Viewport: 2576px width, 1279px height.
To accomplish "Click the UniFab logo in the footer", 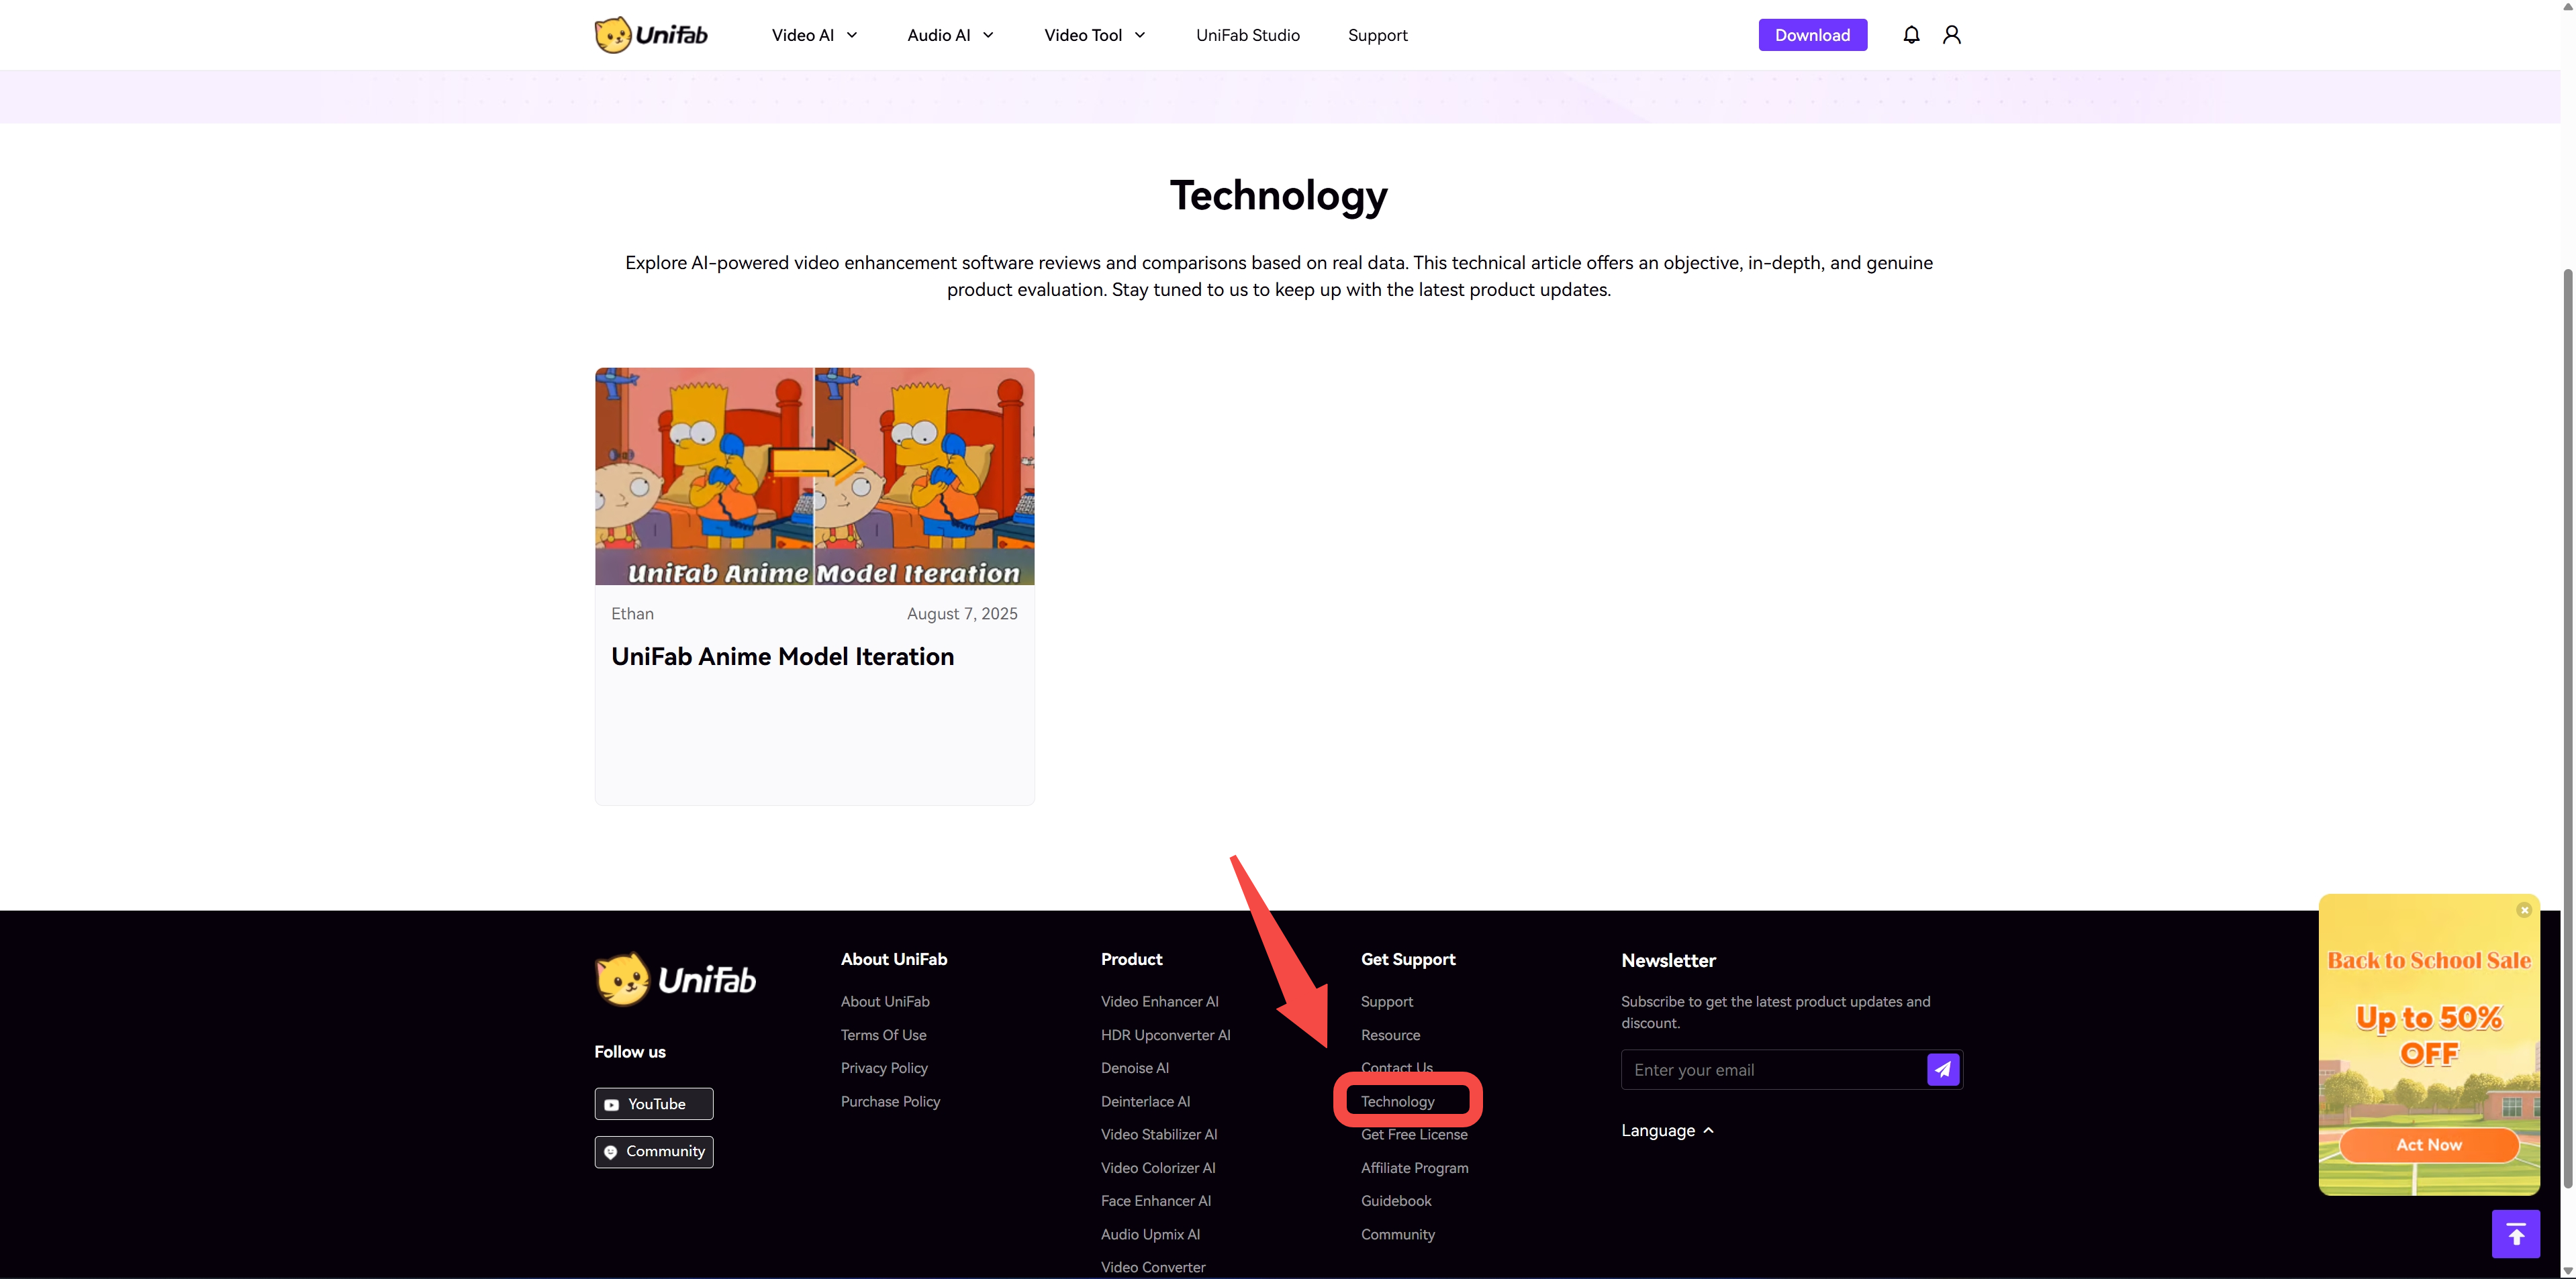I will click(675, 979).
